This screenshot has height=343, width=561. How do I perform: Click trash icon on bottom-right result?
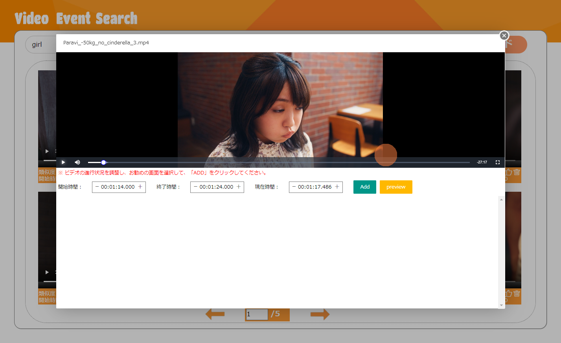coord(517,293)
